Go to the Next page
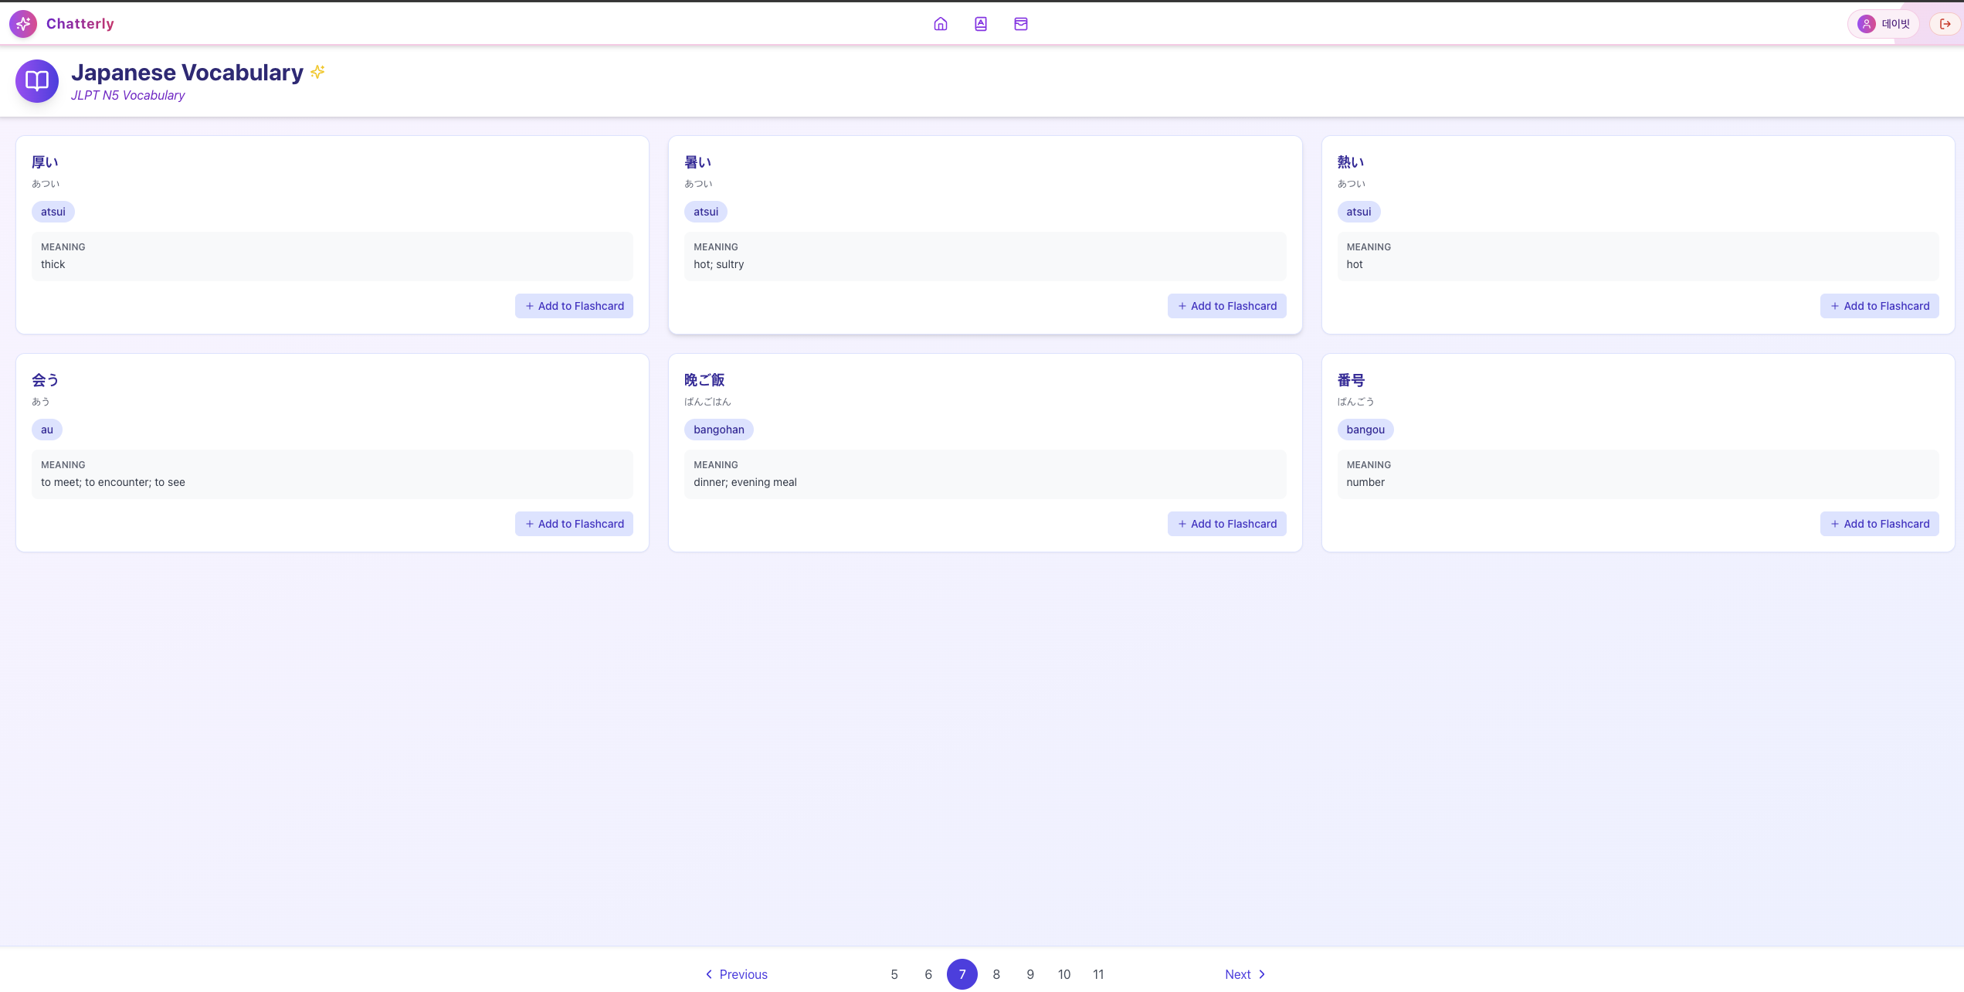This screenshot has width=1964, height=992. coord(1244,974)
